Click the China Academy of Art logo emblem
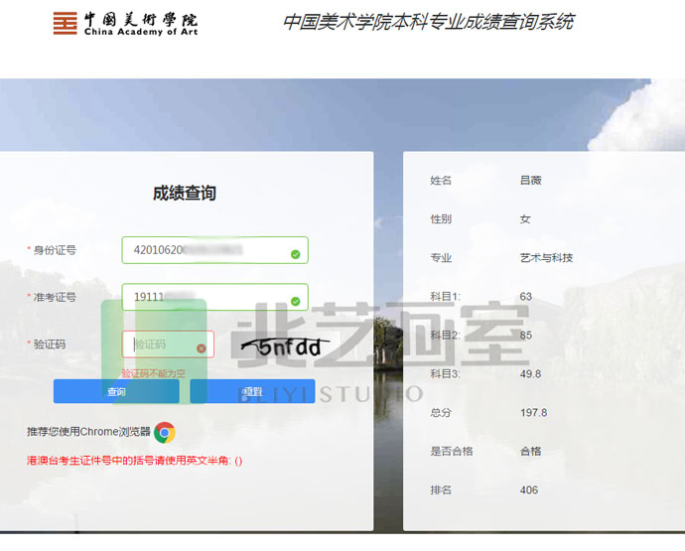Viewport: 685px width, 551px height. click(65, 23)
